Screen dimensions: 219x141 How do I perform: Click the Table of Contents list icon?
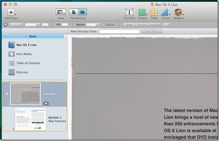(12, 63)
